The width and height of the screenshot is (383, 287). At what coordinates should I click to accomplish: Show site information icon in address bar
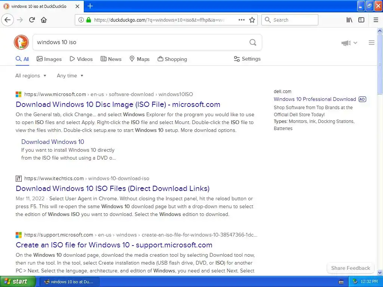[81, 20]
